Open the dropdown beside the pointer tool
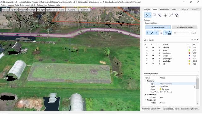202x114 pixels. pyautogui.click(x=151, y=15)
